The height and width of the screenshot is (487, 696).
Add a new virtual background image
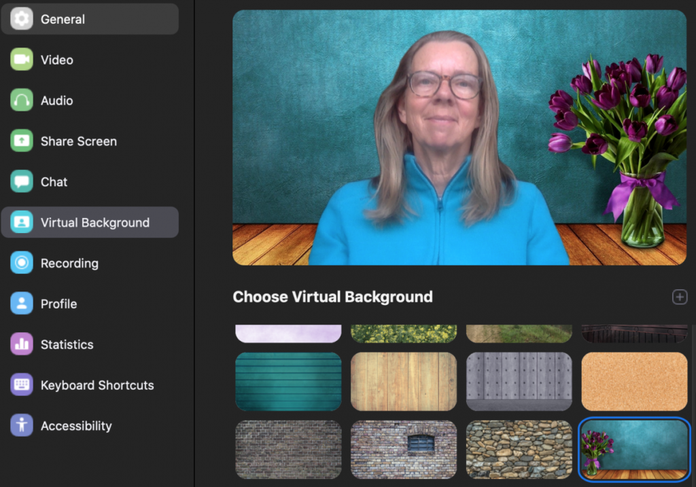(679, 297)
